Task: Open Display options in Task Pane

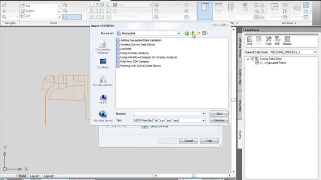Action: 287,40
